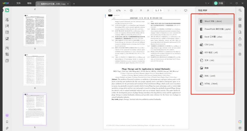247x131 pixels.
Task: Send file by email icon
Action: tap(240, 45)
